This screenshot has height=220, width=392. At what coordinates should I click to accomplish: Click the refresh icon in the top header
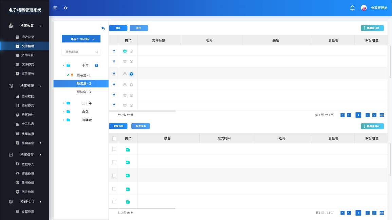(66, 8)
